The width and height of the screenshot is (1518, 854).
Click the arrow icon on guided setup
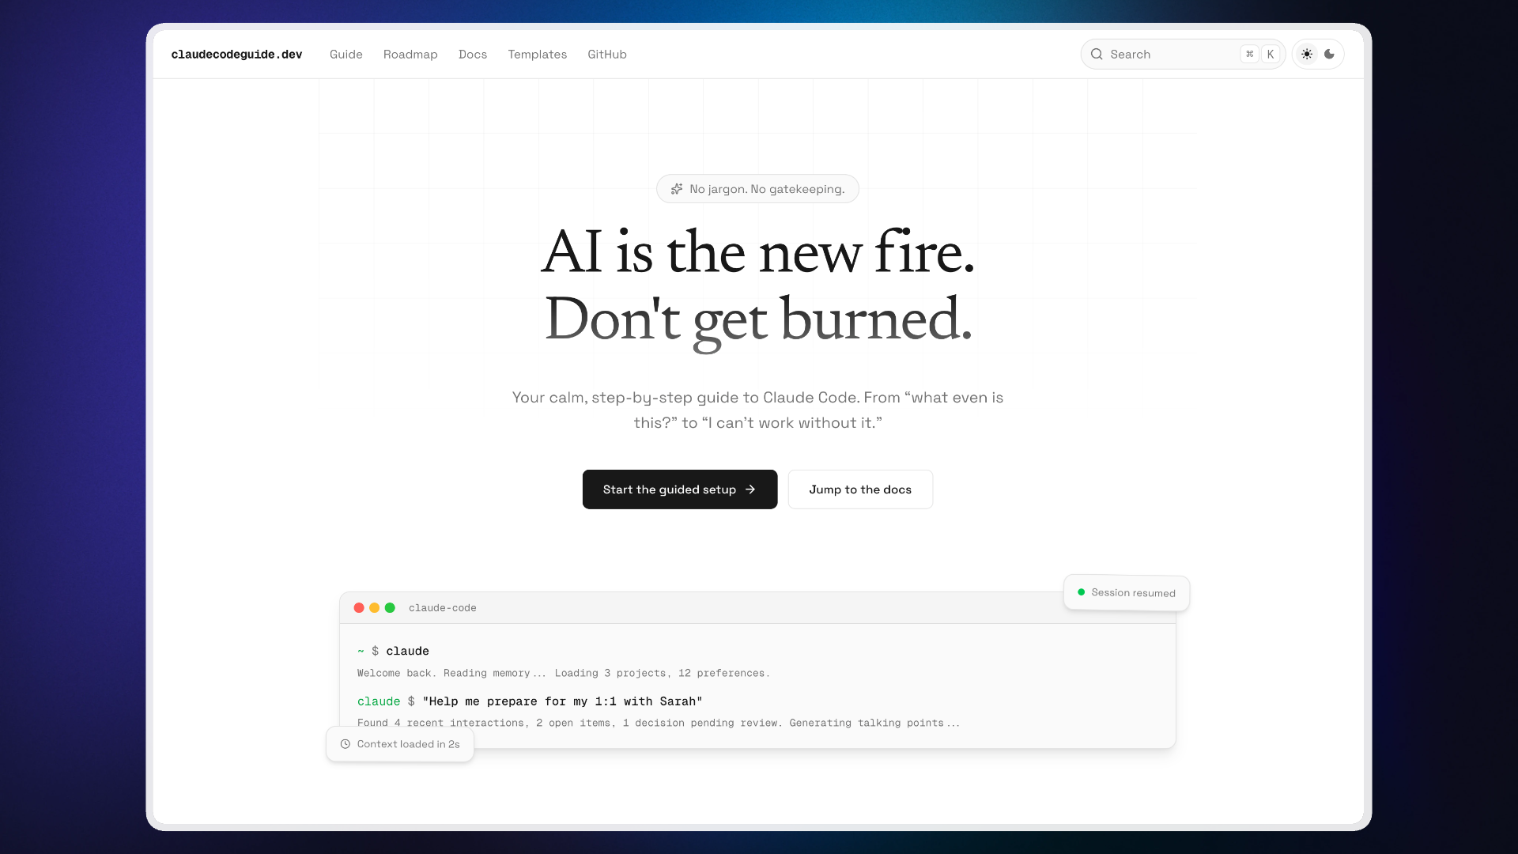pyautogui.click(x=750, y=489)
